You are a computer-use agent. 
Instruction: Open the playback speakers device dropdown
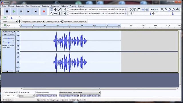point(75,22)
